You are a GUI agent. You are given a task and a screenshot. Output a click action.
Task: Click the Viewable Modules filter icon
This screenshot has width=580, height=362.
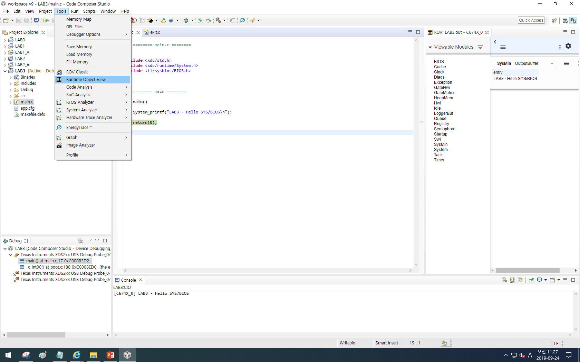point(480,47)
